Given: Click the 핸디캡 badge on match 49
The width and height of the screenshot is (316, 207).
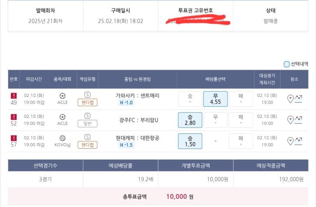Looking at the screenshot, I should (87, 102).
